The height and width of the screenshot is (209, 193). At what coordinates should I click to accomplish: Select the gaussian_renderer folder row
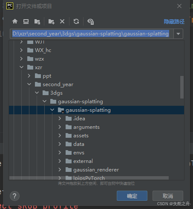(x=96, y=170)
